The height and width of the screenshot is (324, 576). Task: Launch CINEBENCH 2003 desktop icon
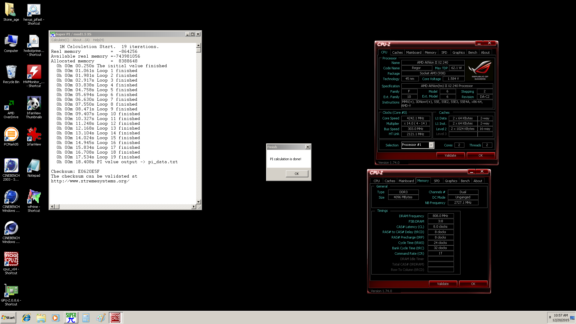[x=11, y=170]
